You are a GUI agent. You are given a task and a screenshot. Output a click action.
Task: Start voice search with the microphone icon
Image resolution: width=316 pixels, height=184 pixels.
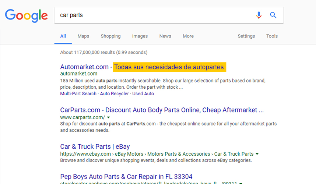point(259,15)
